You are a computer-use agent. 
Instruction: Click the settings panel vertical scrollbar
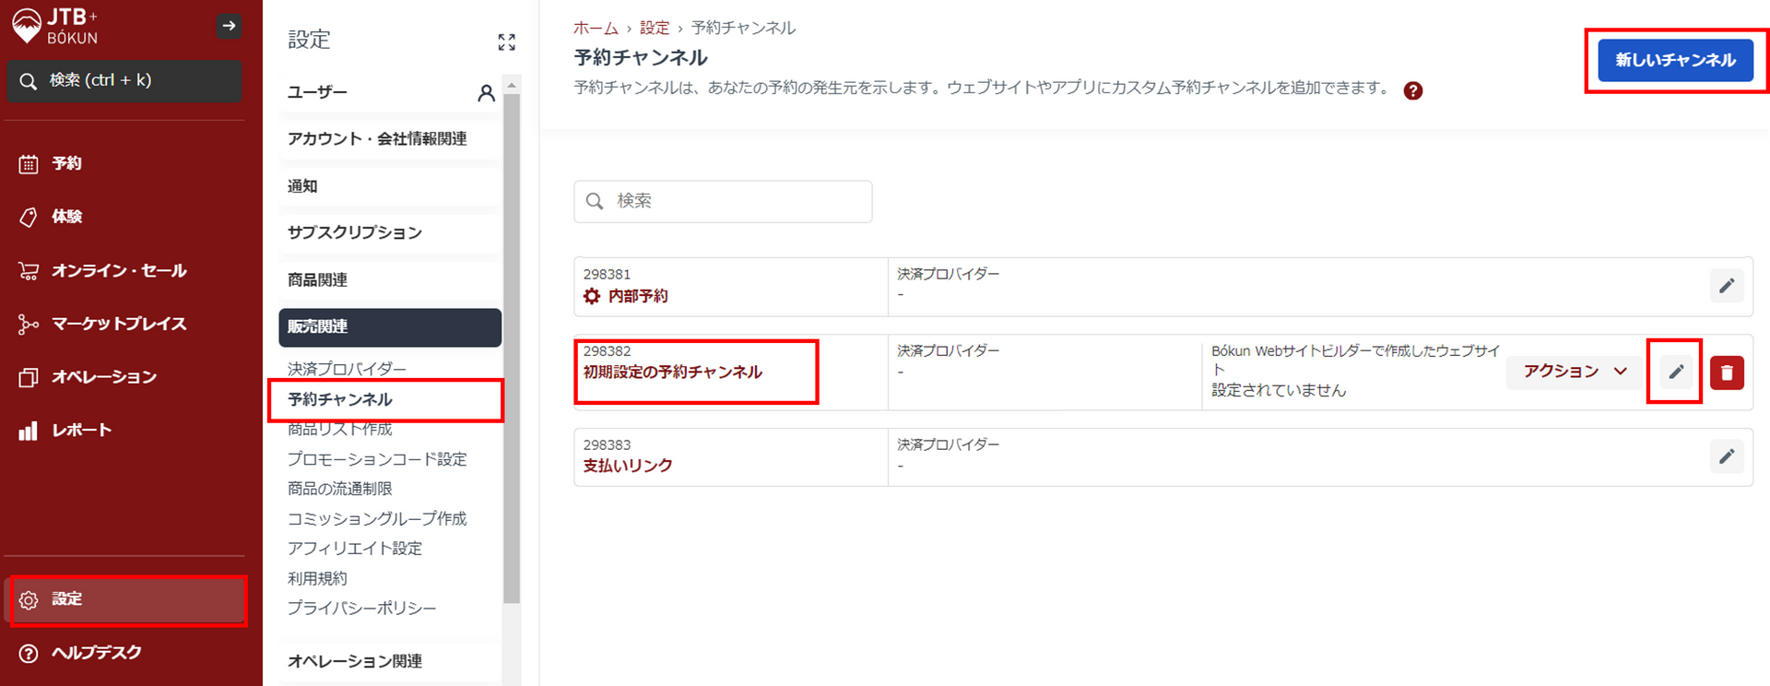click(512, 350)
